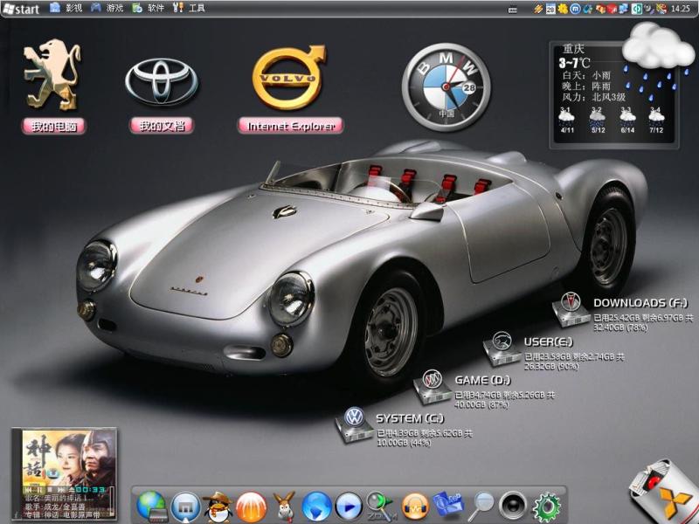This screenshot has width=699, height=524.
Task: Click the start button
Action: (22, 9)
